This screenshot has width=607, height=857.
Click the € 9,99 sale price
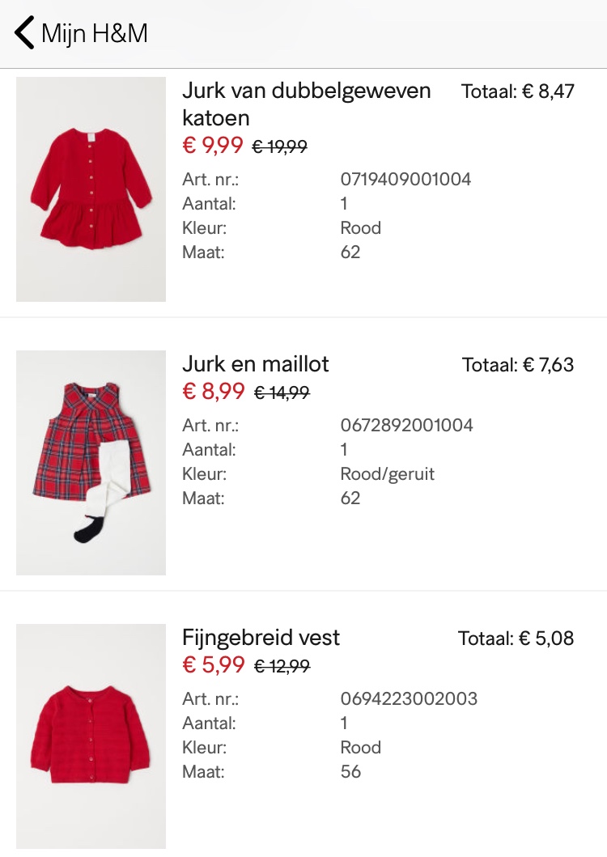[213, 146]
